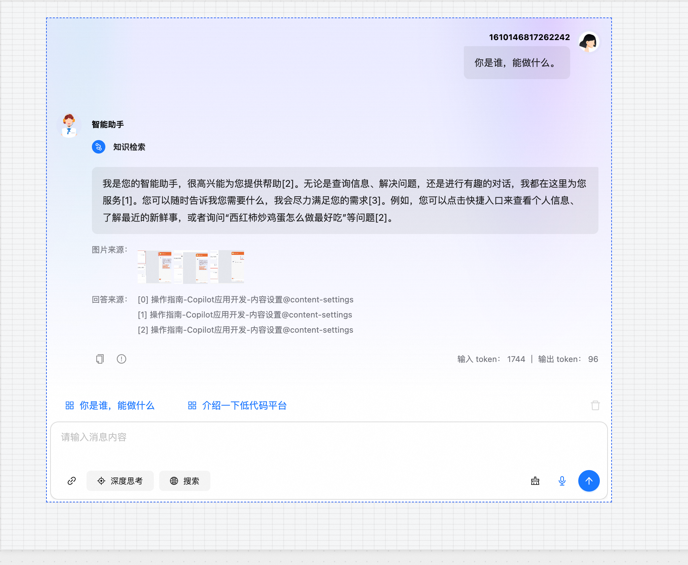
Task: Click the 智能助手 assistant avatar
Action: tap(69, 125)
